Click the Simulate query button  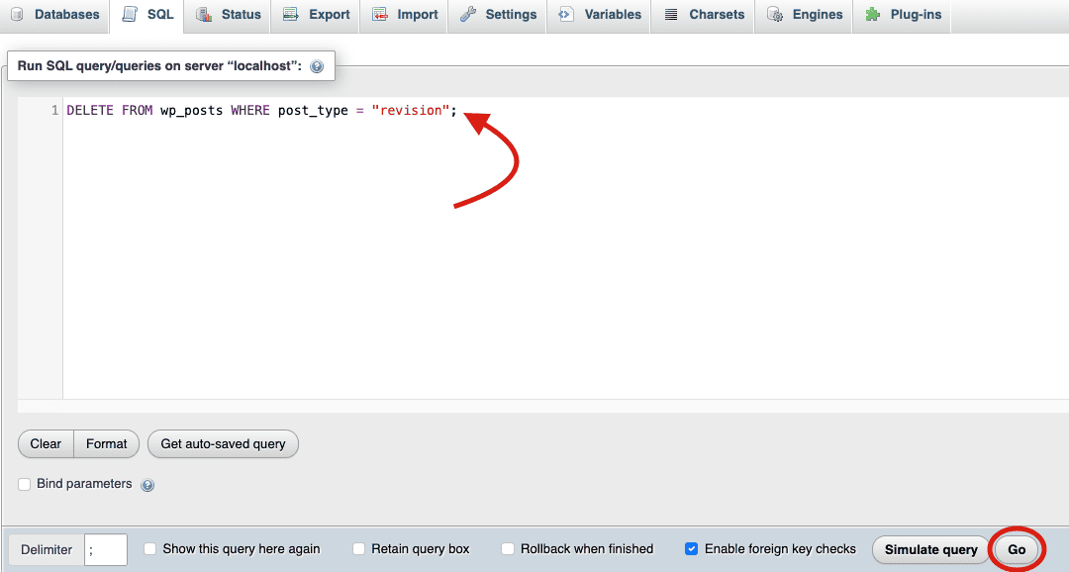(930, 549)
